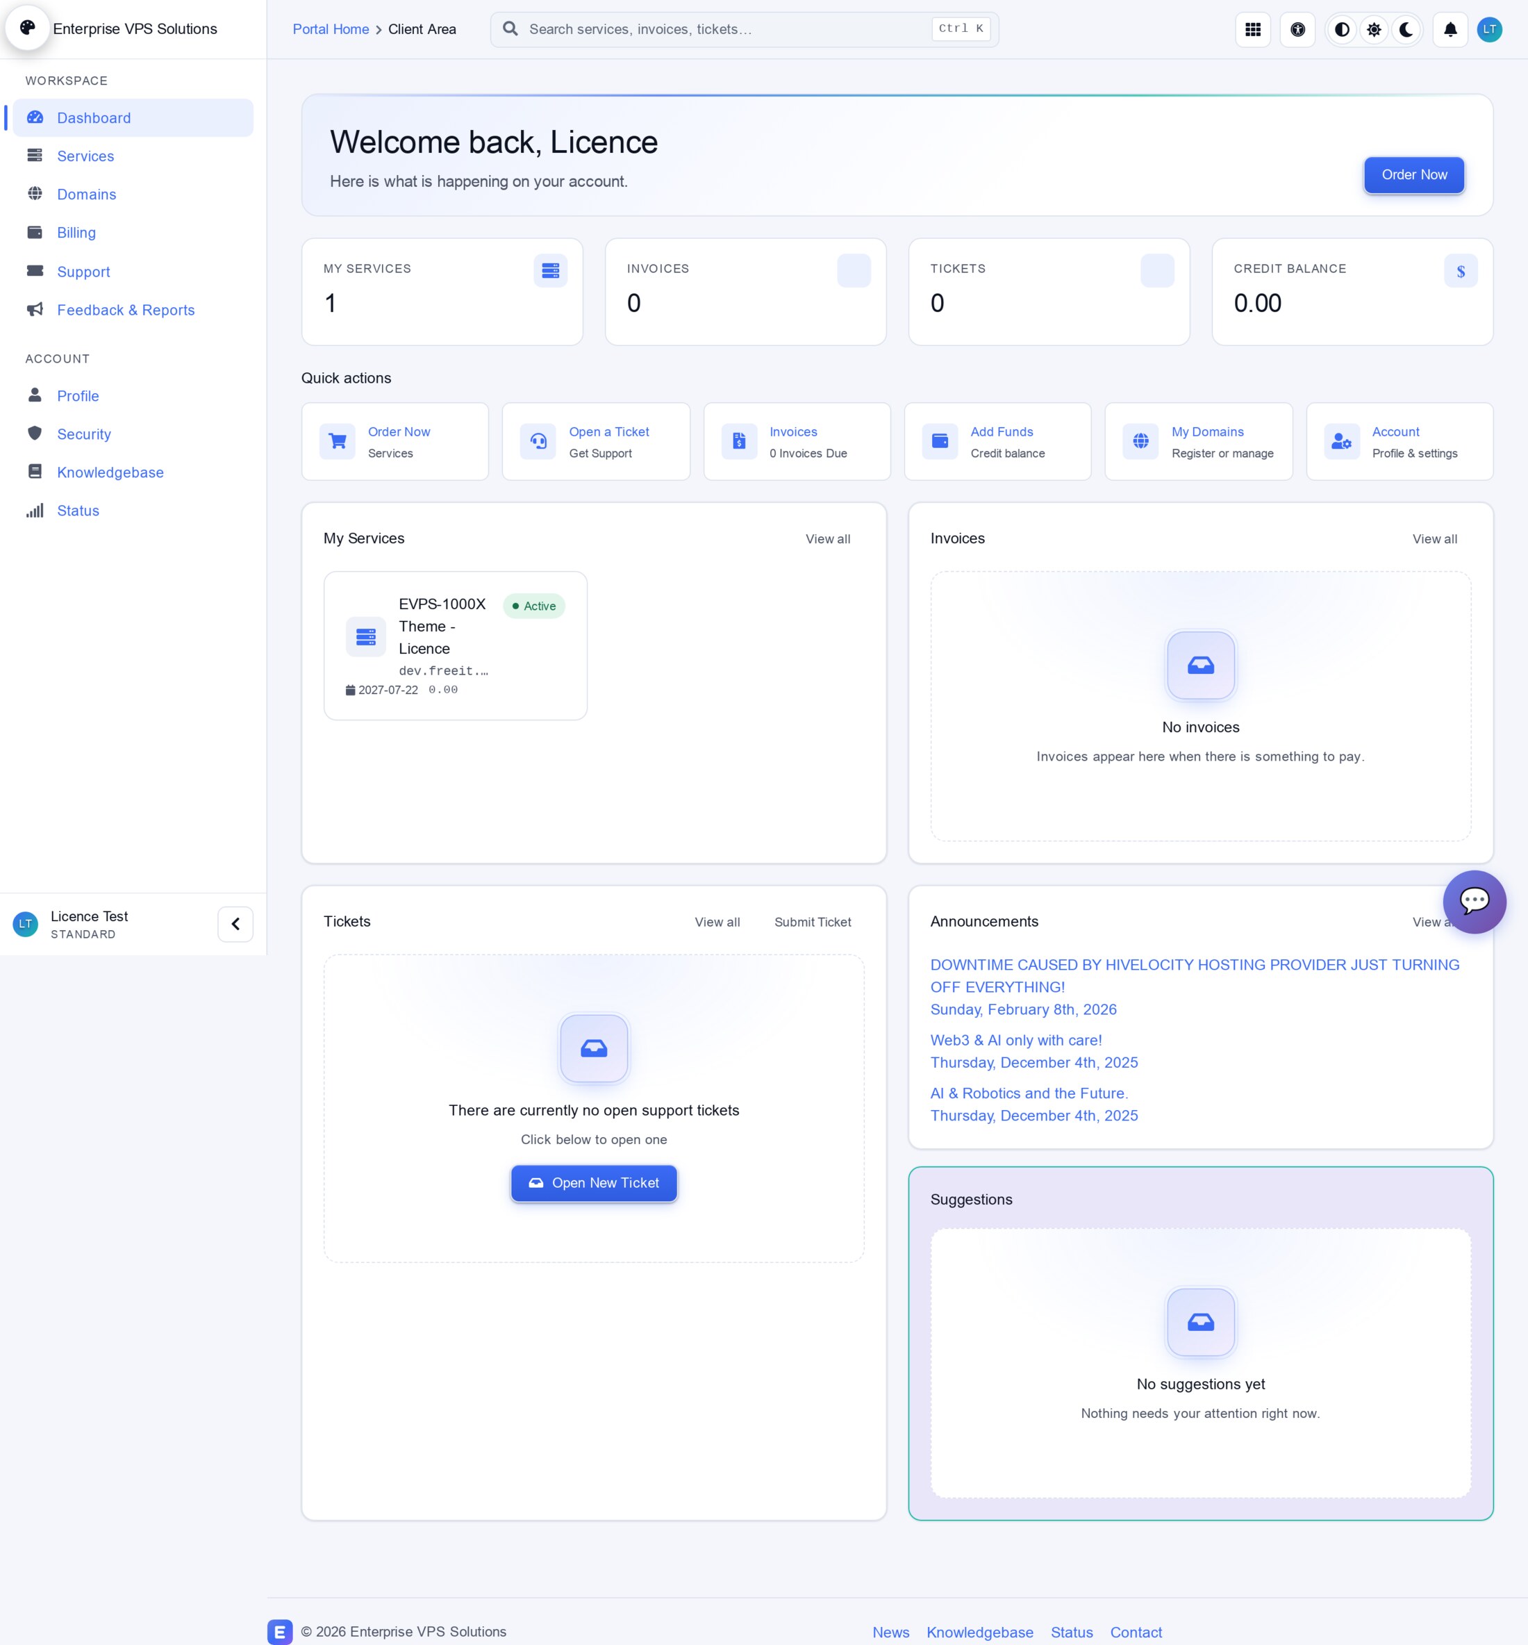Viewport: 1528px width, 1645px height.
Task: Open AI & Robotics and the Future announcement
Action: (x=1029, y=1093)
